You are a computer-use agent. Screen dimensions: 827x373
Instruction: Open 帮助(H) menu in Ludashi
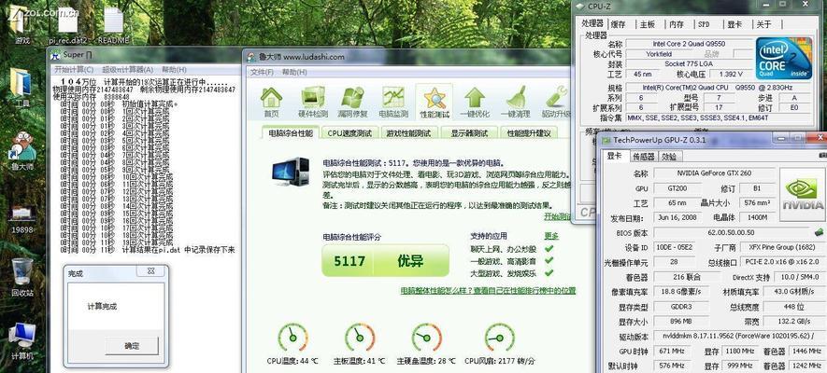click(294, 72)
